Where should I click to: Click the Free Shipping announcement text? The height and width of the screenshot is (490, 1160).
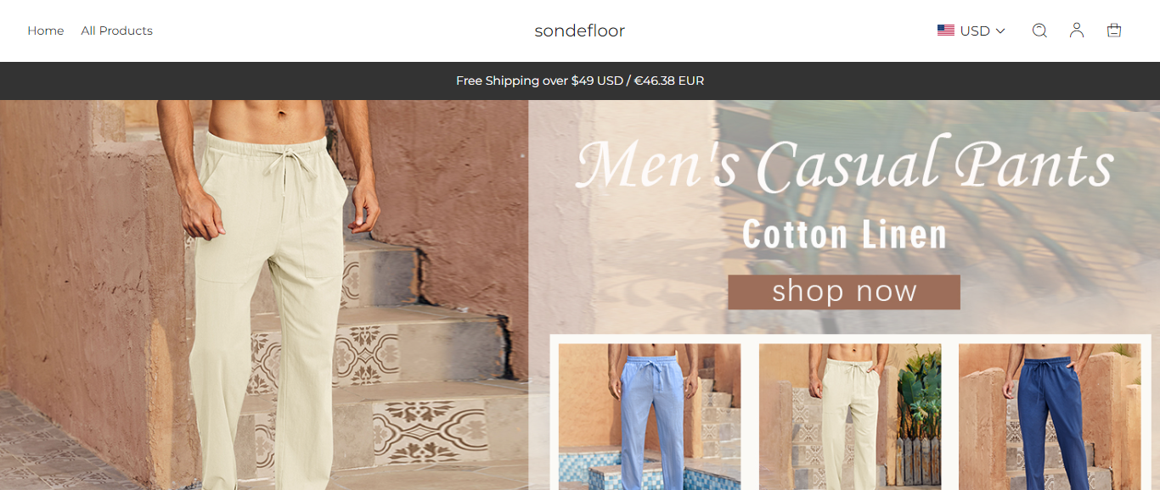(580, 81)
